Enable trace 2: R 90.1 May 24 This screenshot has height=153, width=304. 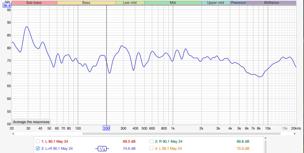point(152,141)
